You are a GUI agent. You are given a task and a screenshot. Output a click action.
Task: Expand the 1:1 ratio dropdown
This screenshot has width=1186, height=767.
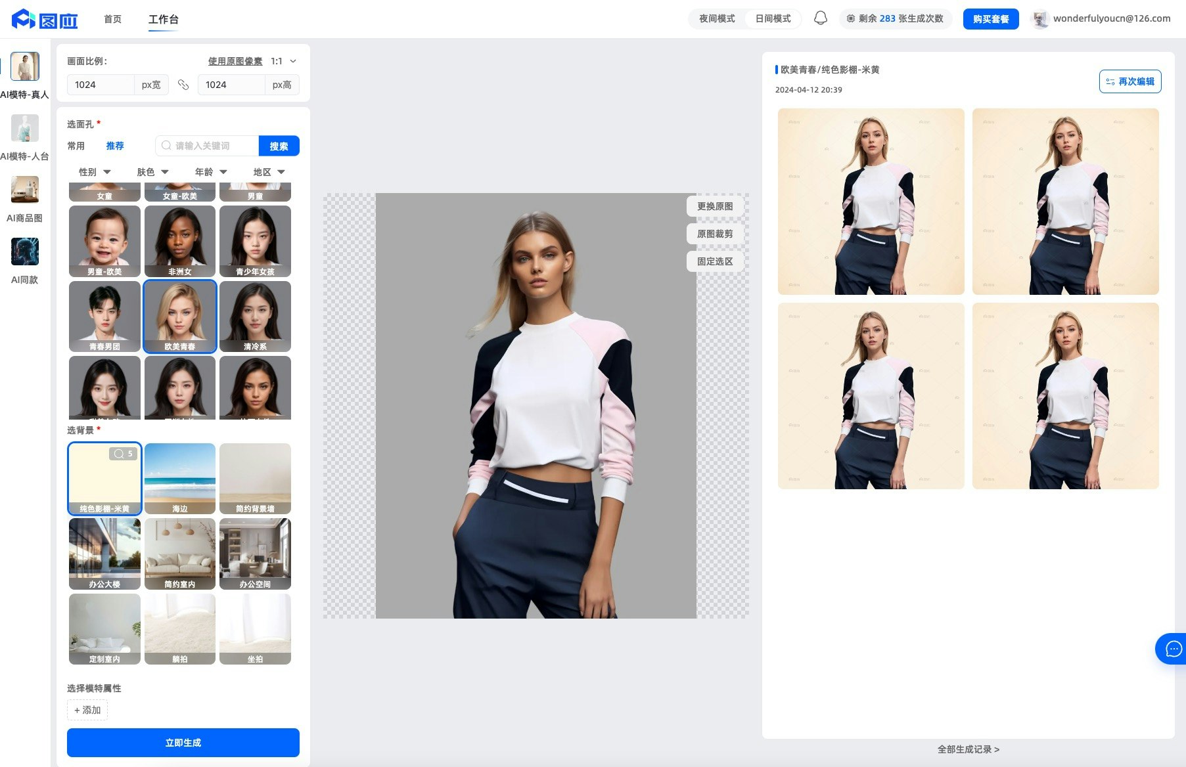pos(284,61)
